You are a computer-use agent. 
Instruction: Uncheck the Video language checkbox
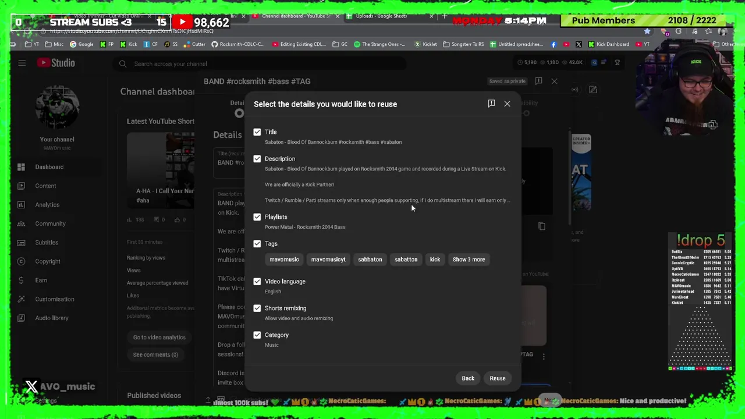pyautogui.click(x=257, y=282)
